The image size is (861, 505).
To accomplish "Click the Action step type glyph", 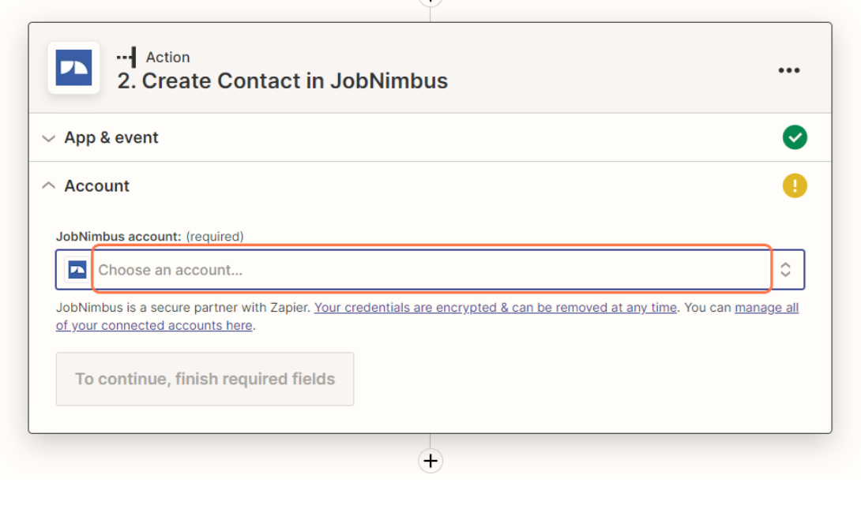I will click(126, 58).
